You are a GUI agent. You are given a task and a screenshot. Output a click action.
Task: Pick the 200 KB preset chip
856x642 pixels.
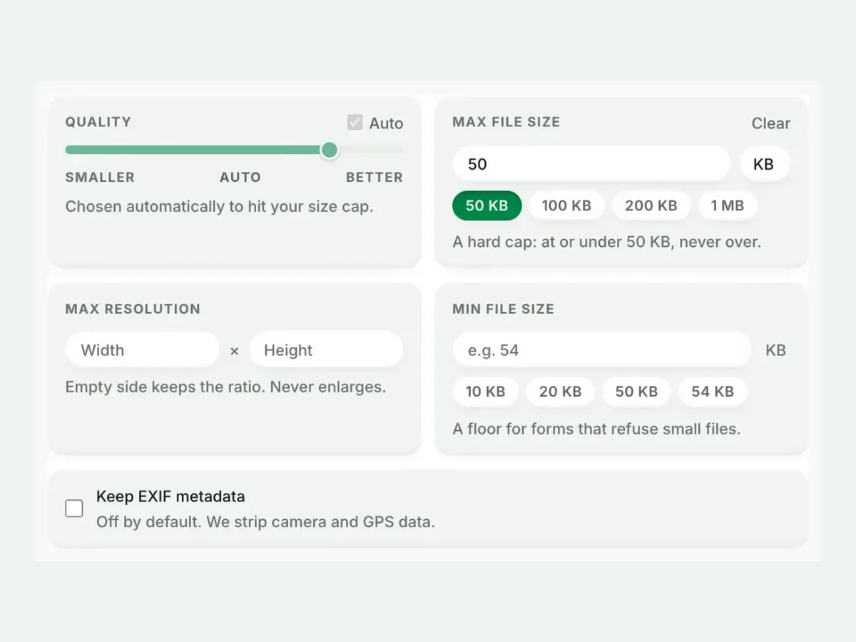(651, 205)
